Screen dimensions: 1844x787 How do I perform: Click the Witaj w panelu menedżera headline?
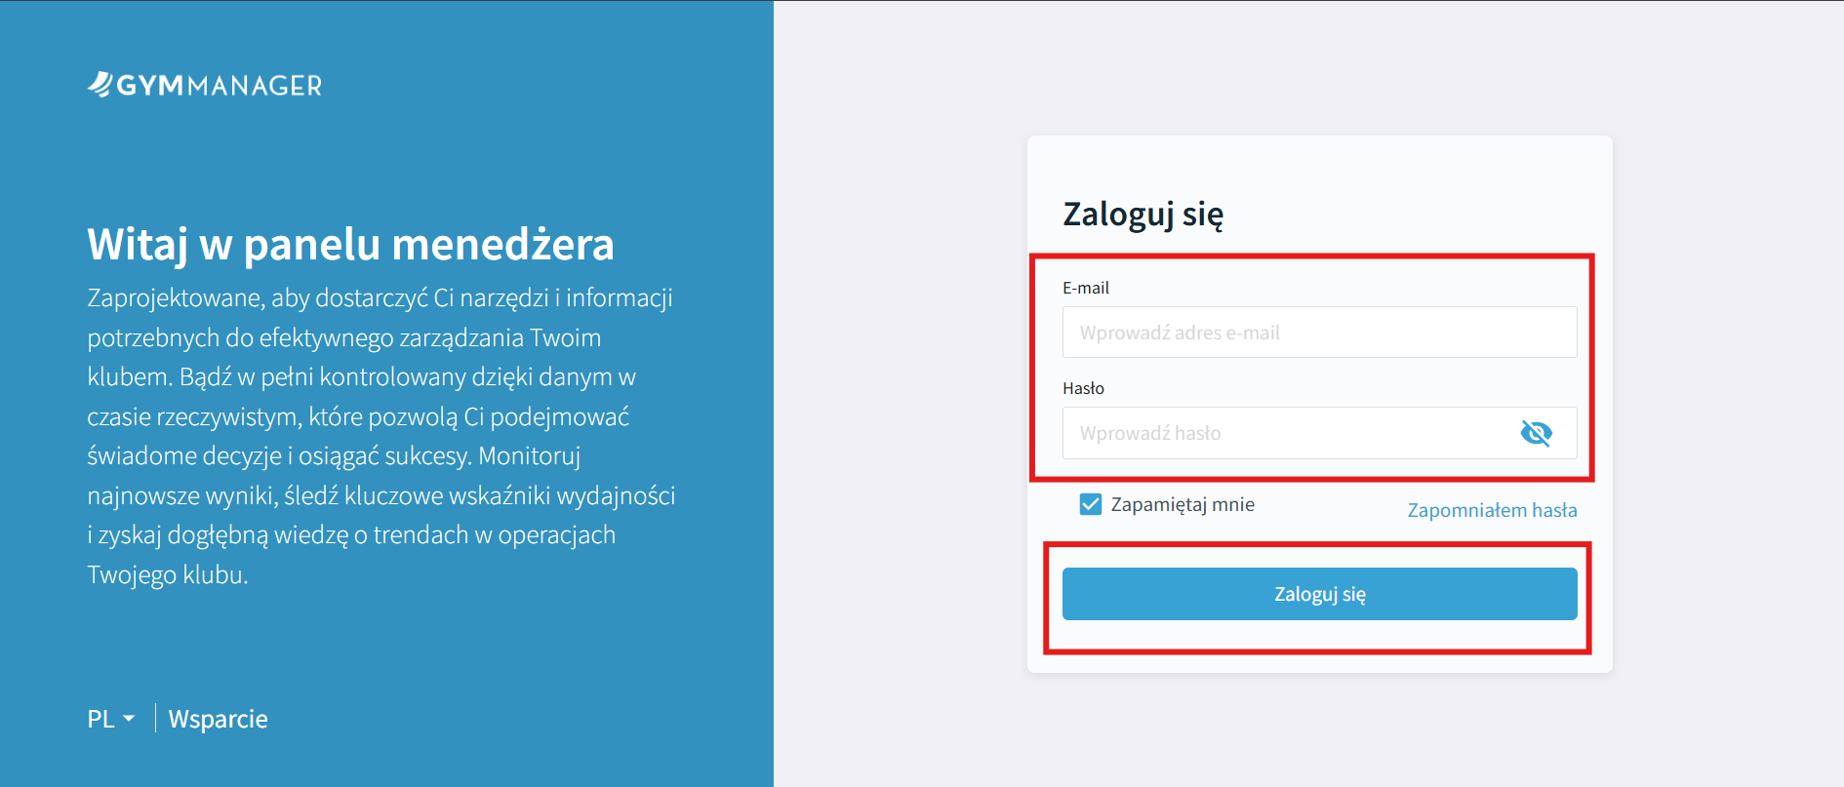tap(350, 244)
